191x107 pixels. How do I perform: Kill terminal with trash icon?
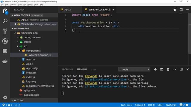click(x=168, y=69)
